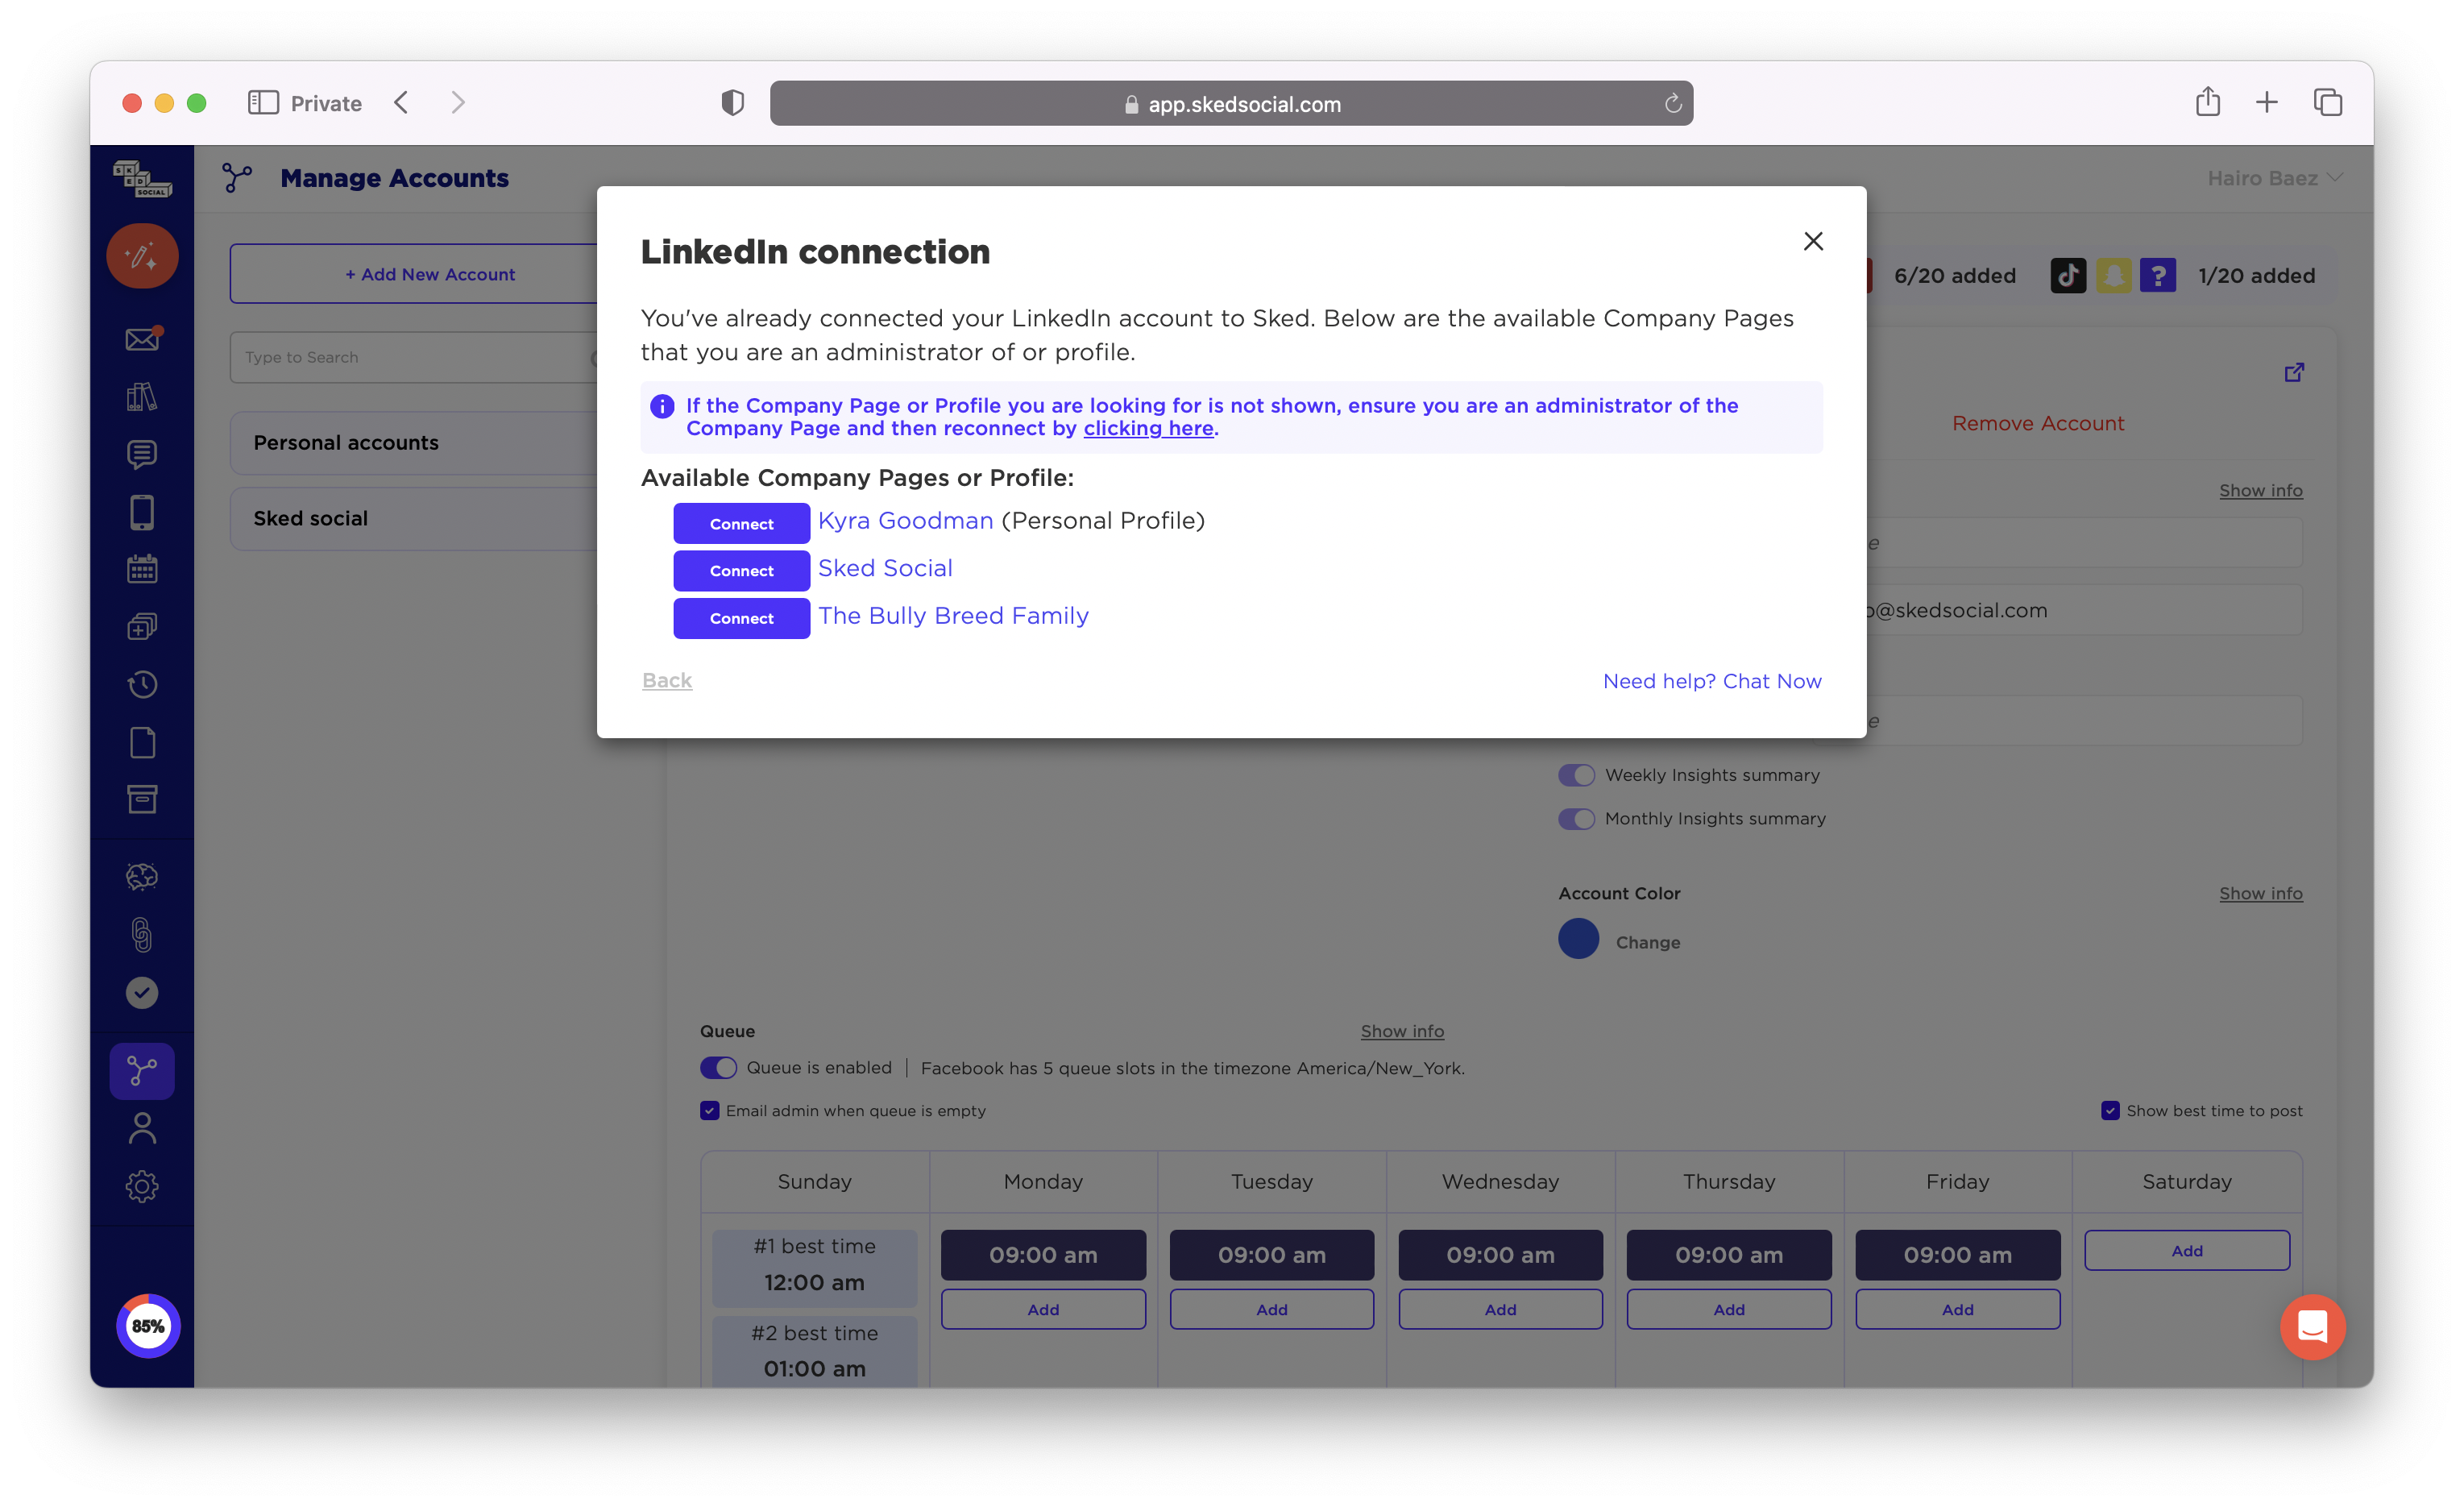Connect Kyra Goodman personal profile
The image size is (2464, 1507).
click(741, 523)
